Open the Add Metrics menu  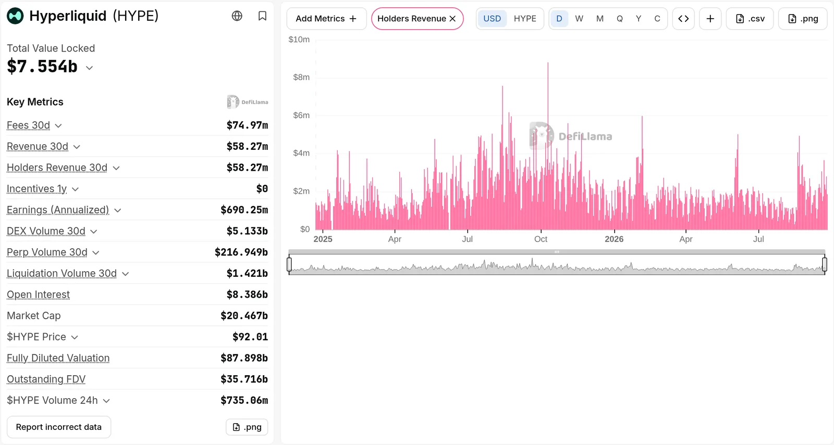[326, 19]
